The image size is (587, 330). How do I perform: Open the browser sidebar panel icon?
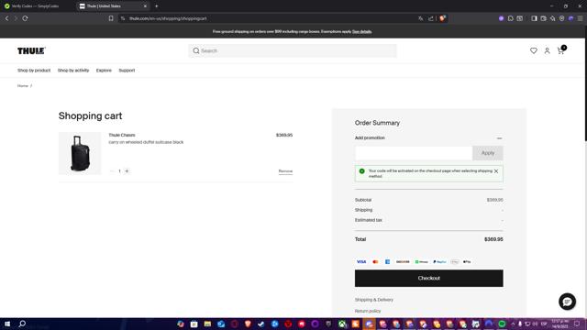click(x=534, y=18)
